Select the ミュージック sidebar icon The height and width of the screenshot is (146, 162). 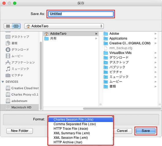[x=8, y=69]
